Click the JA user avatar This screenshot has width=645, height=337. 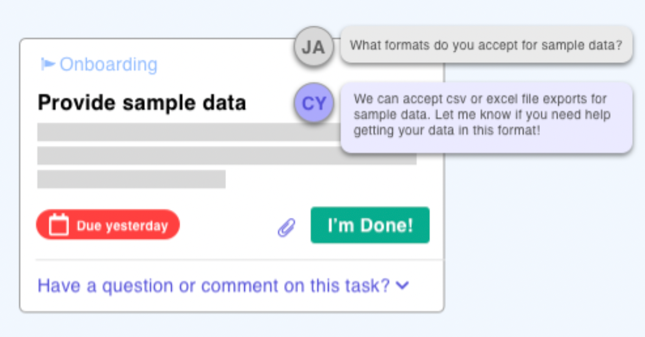314,47
